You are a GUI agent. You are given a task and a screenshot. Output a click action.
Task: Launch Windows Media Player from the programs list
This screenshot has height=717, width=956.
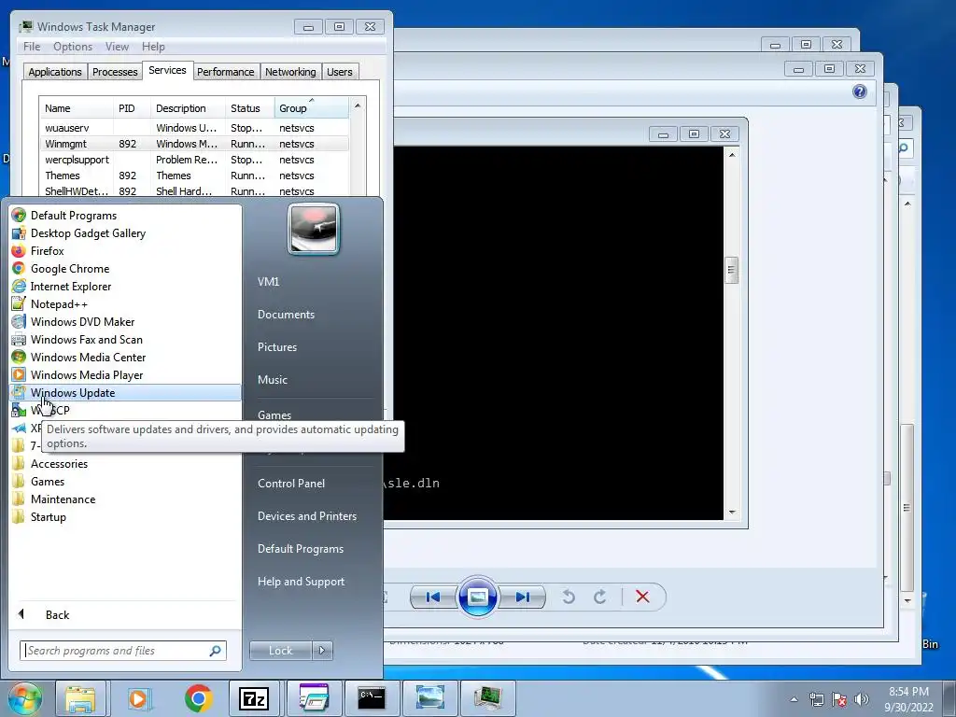click(87, 374)
